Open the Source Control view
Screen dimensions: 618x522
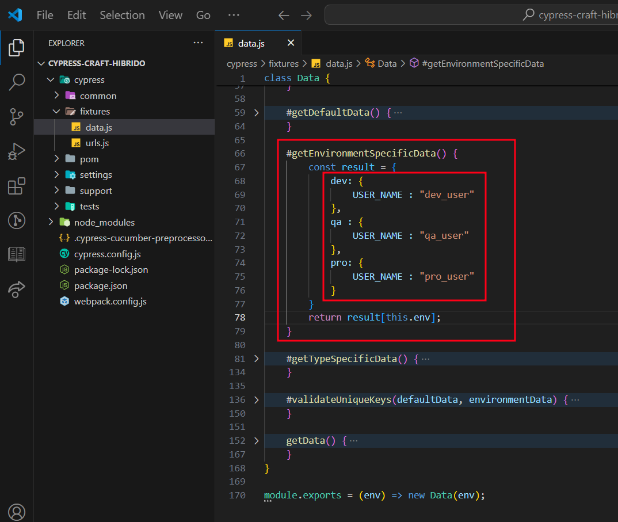click(x=17, y=117)
